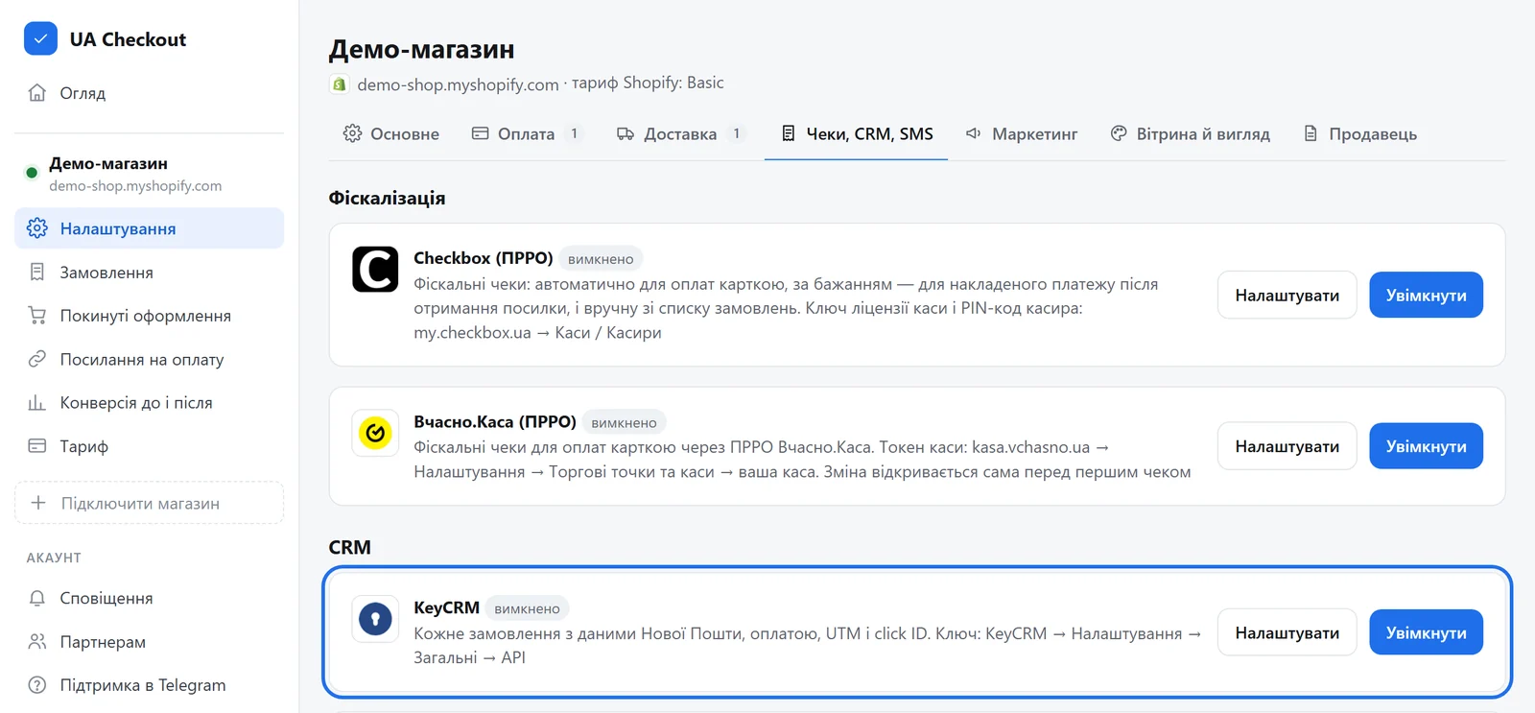Click Налаштувати for Вчасно.Каса

point(1287,446)
